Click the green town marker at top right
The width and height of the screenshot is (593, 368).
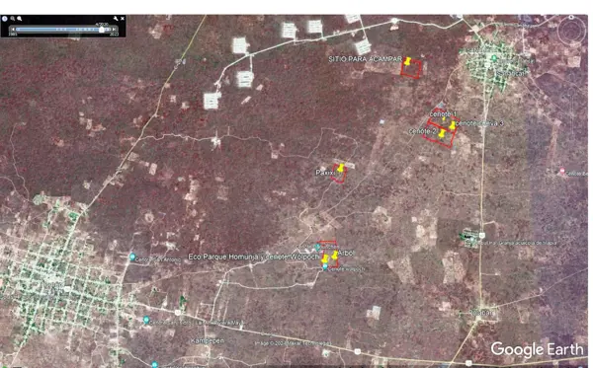[x=493, y=58]
